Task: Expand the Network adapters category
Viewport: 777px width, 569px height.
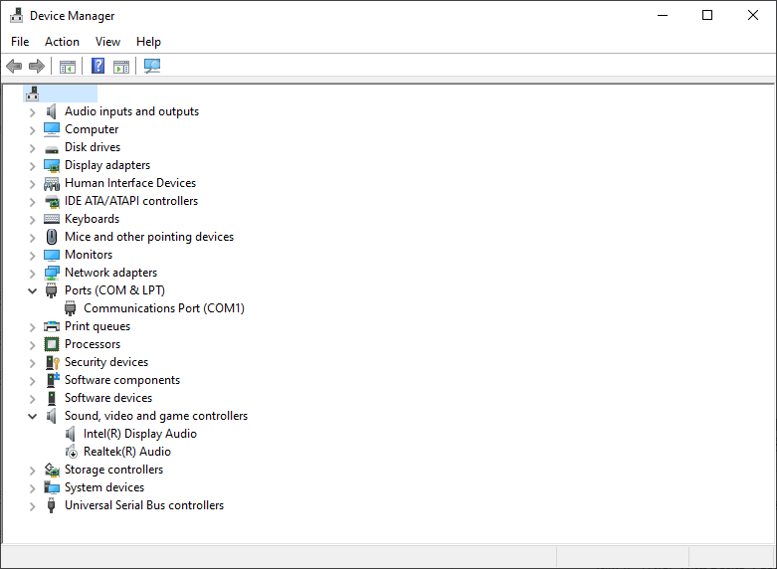Action: (x=32, y=273)
